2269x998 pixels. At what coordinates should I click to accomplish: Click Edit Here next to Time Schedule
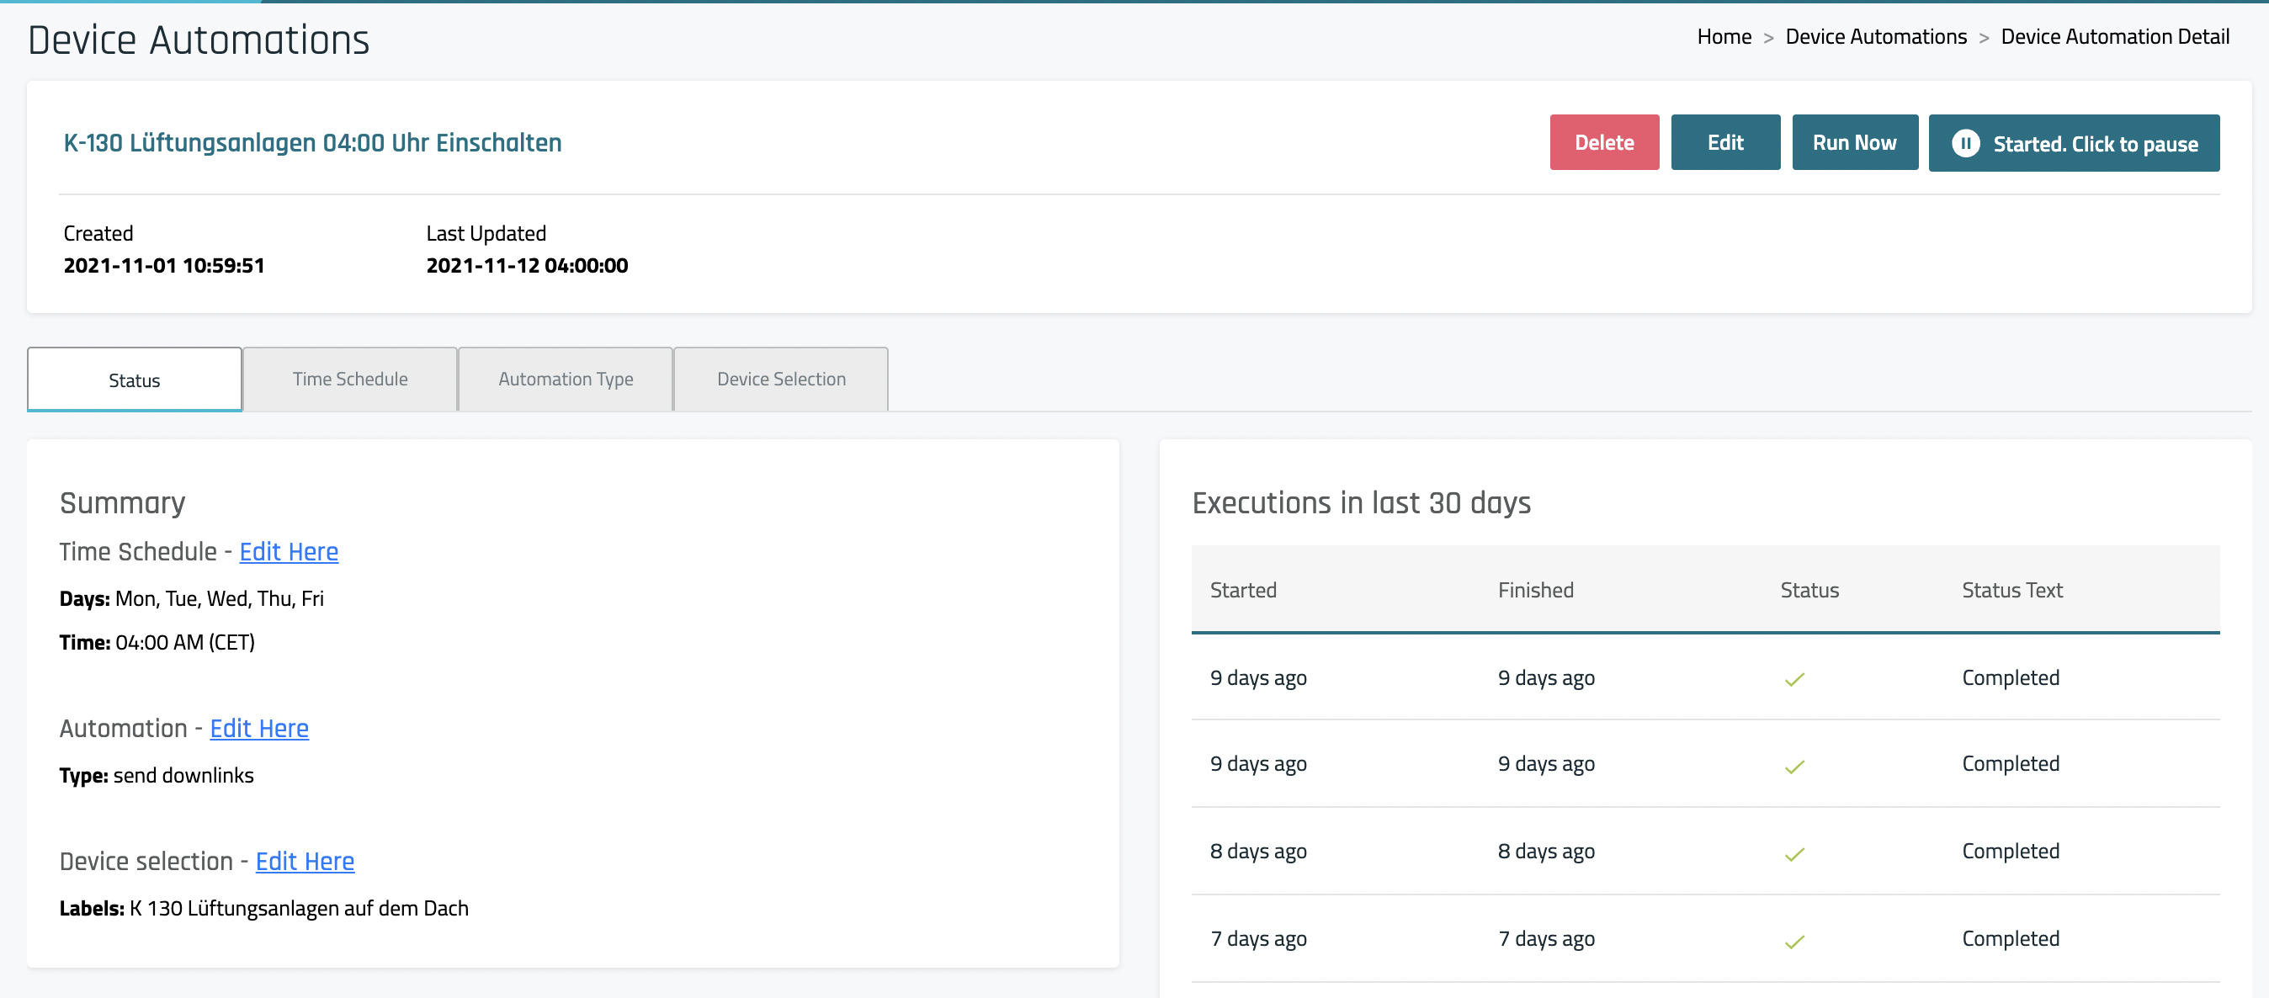pos(288,551)
